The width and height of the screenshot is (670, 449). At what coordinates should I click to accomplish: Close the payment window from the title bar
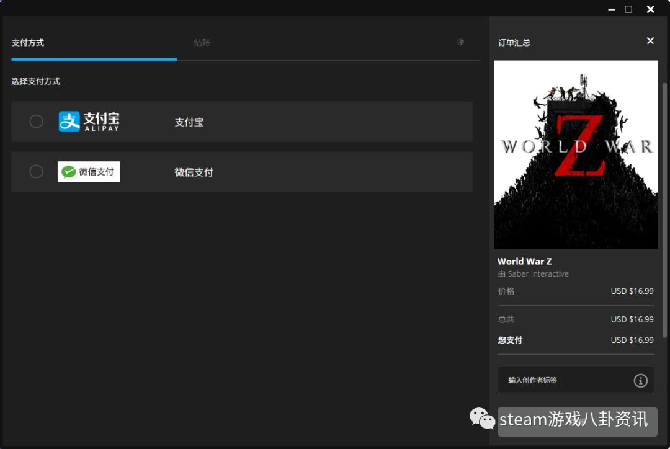650,9
